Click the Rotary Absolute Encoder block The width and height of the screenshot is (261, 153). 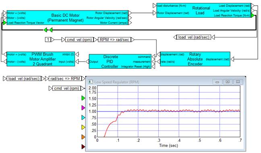195,59
